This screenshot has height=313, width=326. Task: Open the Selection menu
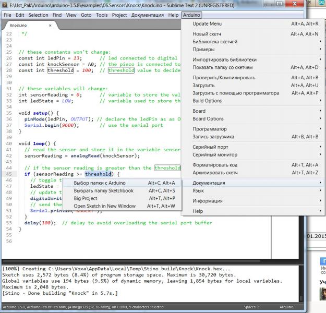(x=38, y=15)
